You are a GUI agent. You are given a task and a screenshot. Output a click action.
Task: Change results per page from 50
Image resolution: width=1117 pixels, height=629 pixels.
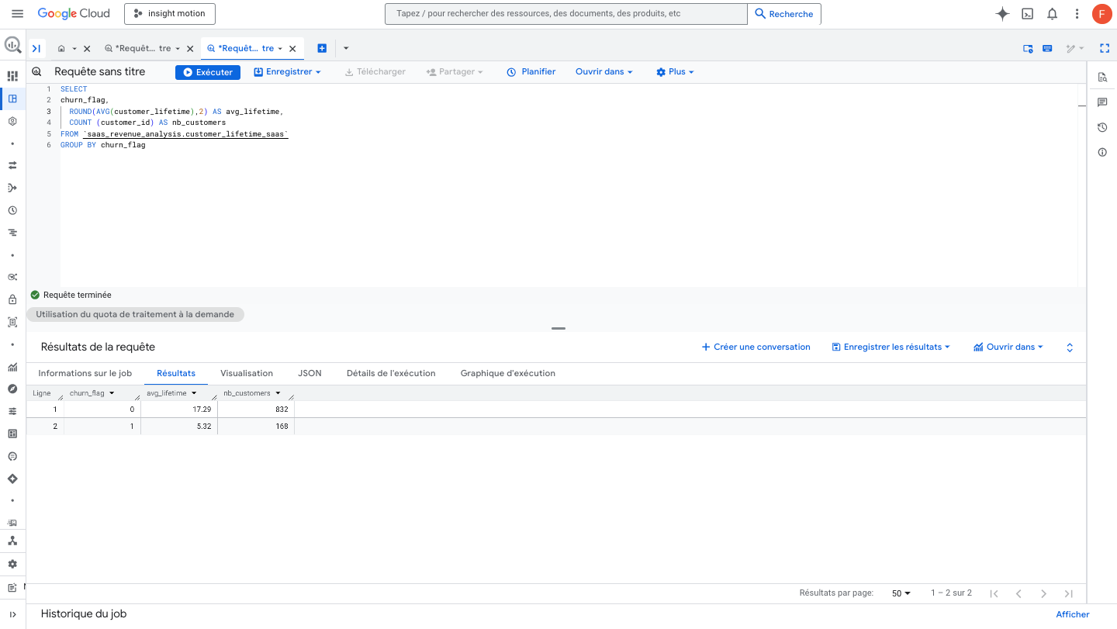901,593
